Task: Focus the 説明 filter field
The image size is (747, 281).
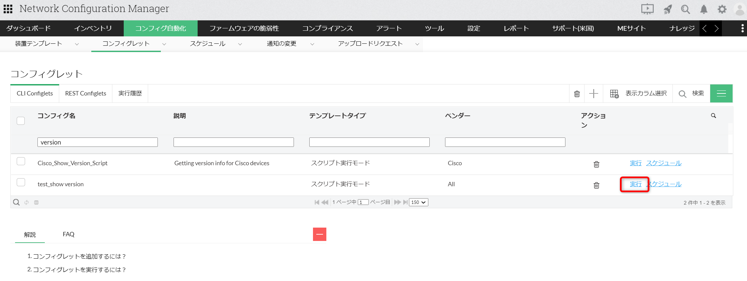Action: click(234, 142)
